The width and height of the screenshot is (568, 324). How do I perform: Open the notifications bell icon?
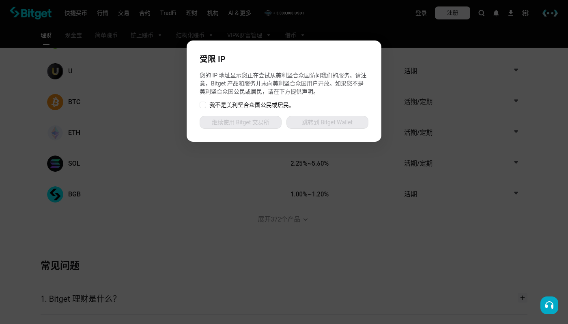pyautogui.click(x=496, y=13)
